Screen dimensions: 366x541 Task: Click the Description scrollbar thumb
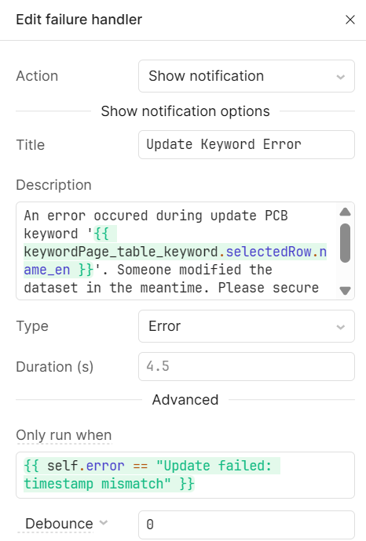coord(345,243)
